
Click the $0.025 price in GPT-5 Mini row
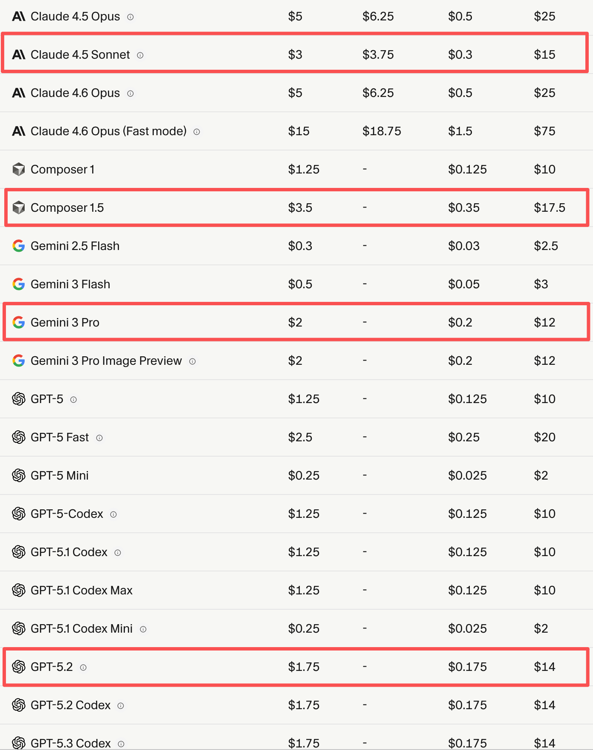(467, 475)
